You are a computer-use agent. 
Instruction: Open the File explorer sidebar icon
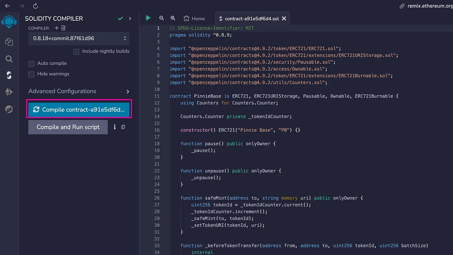(x=9, y=42)
